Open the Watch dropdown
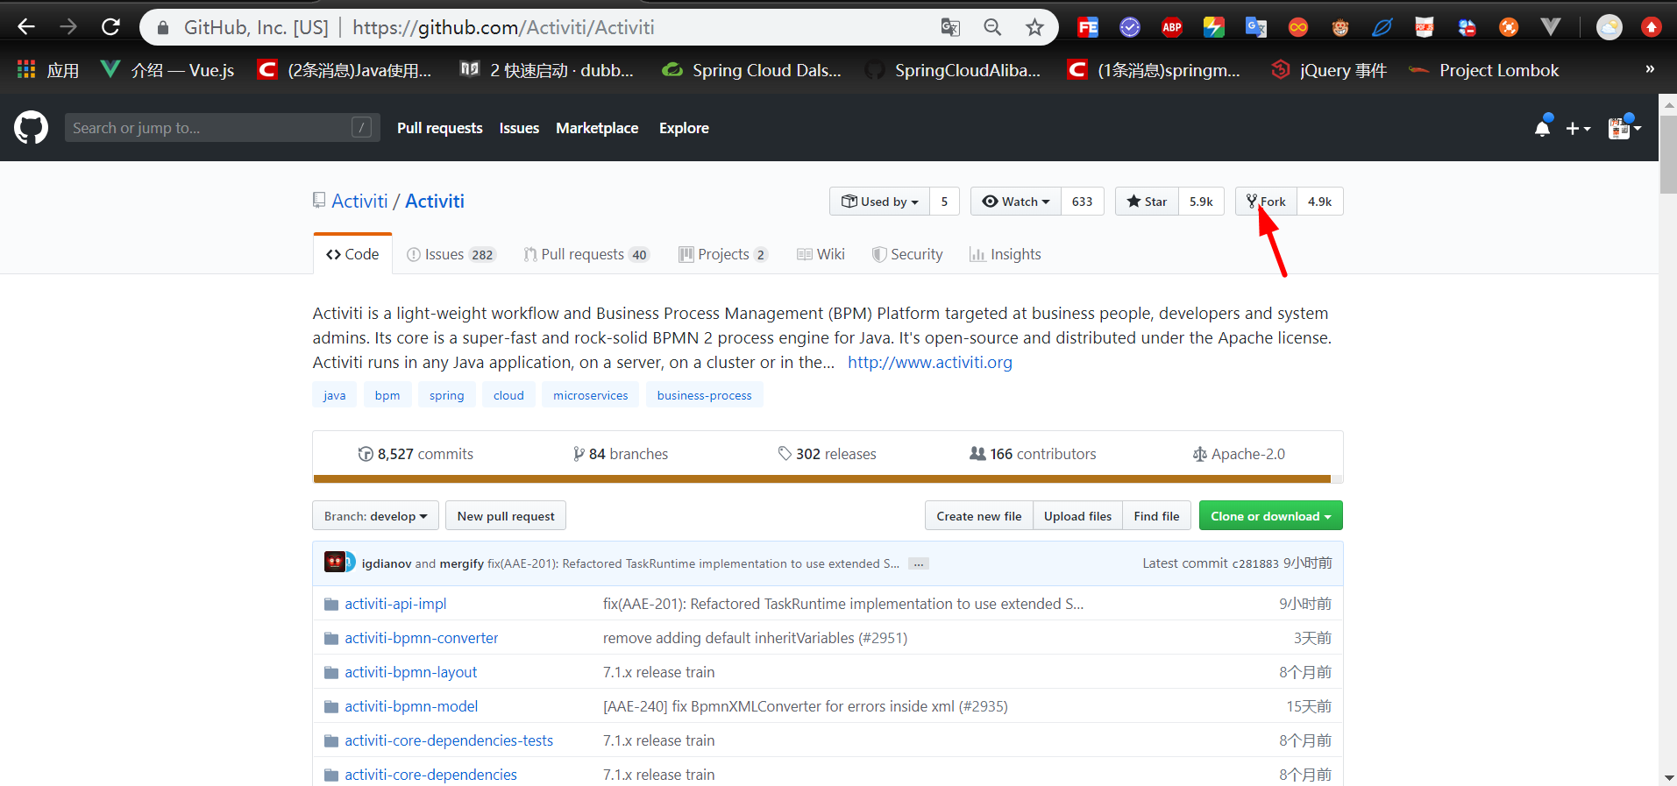Viewport: 1677px width, 786px height. point(1016,202)
